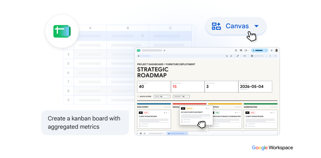Click the large Sheets icon in the circle
The width and height of the screenshot is (321, 158).
(62, 31)
